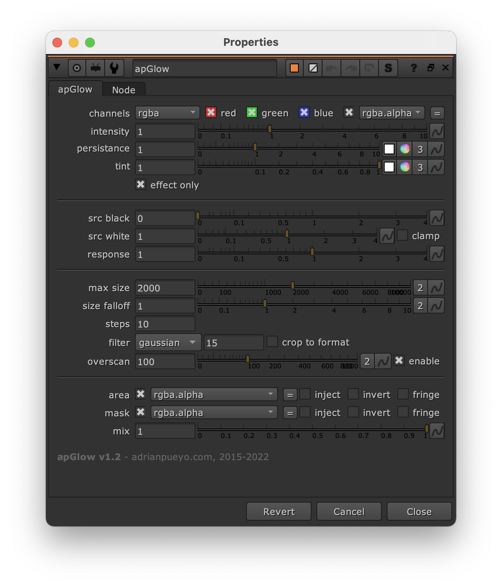
Task: Click the S script button icon
Action: coord(388,68)
